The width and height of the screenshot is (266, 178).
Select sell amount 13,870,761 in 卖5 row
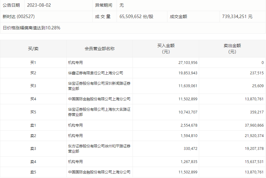click(254, 172)
